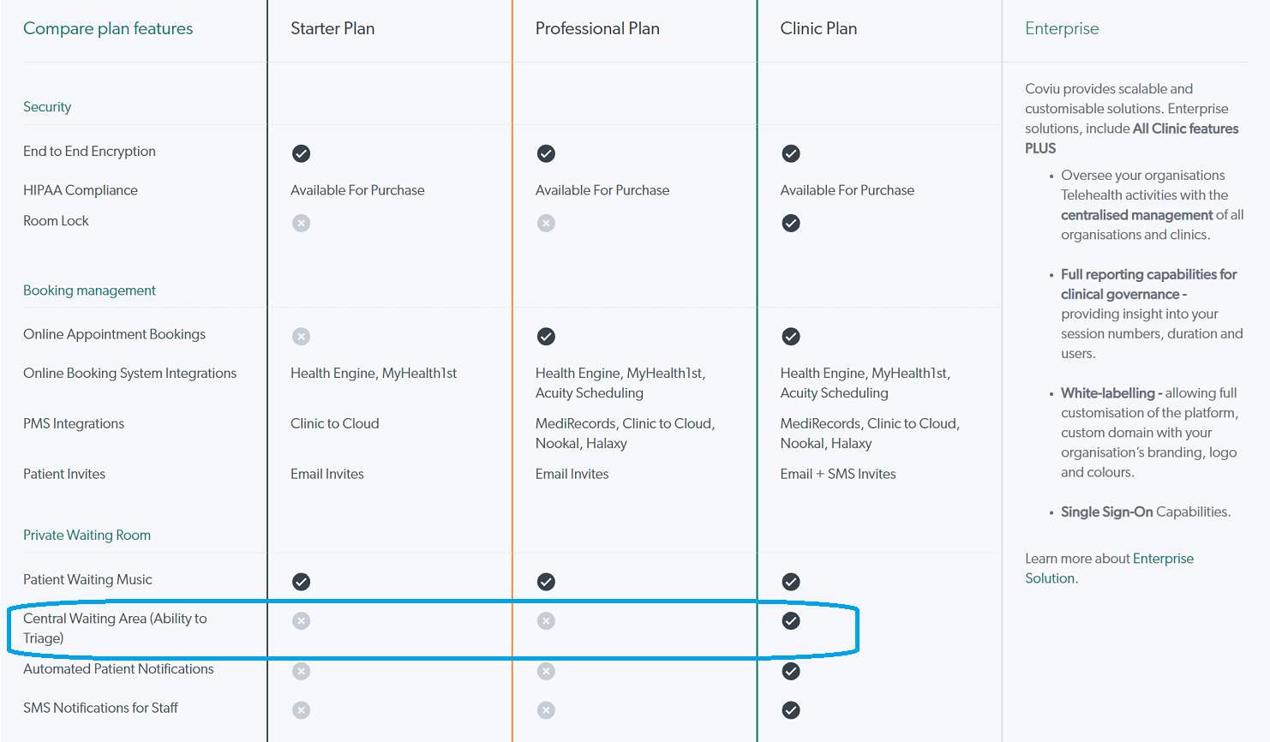
Task: Select the Professional Plan column header
Action: point(597,28)
